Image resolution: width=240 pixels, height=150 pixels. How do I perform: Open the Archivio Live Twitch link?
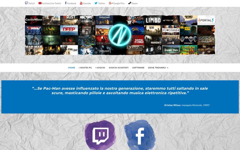(x=51, y=3)
